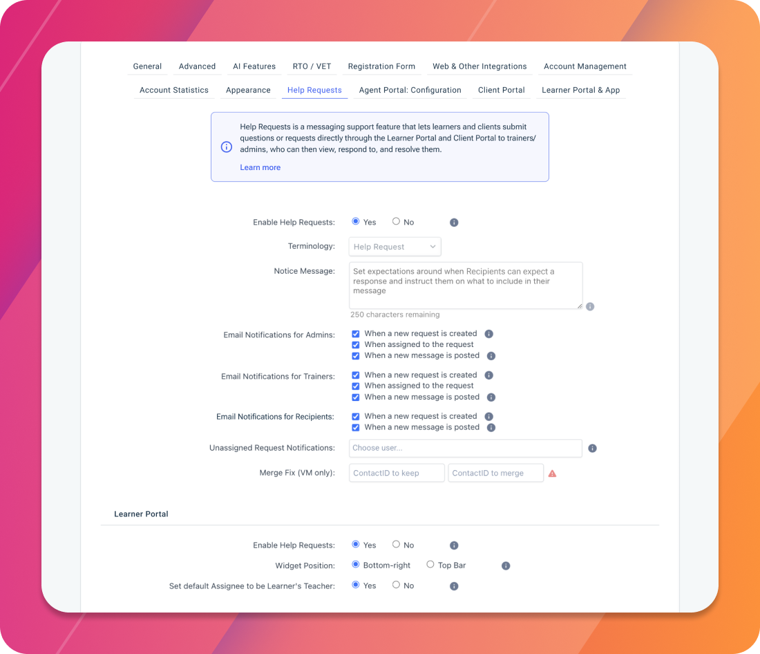Click info icon for Trainers new request created
The image size is (760, 654).
489,375
